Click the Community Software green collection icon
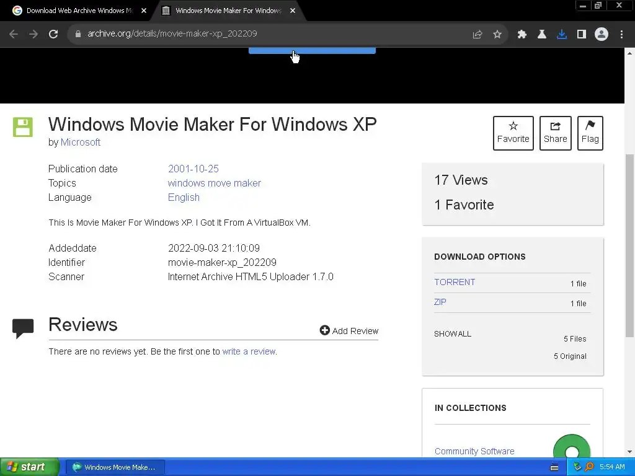The height and width of the screenshot is (476, 635). (571, 446)
